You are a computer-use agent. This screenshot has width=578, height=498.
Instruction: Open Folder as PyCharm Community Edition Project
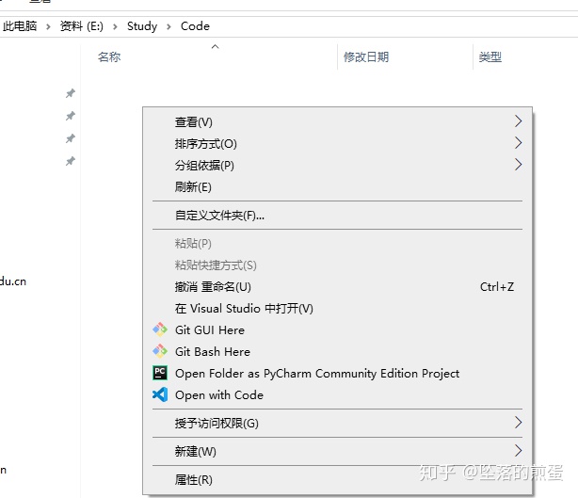(x=337, y=374)
